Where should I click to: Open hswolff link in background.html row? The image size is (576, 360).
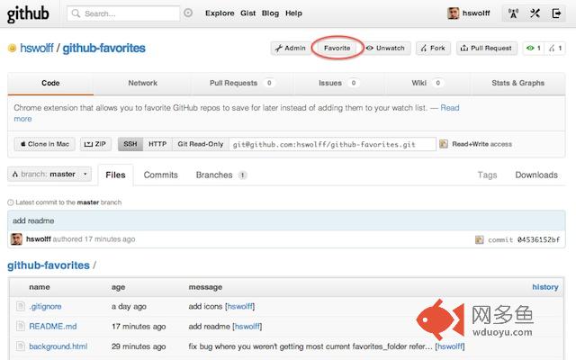tap(450, 346)
